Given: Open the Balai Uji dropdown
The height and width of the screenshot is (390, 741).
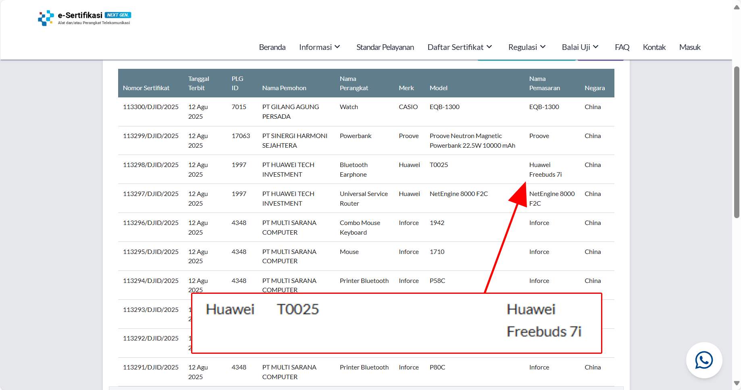Looking at the screenshot, I should (x=580, y=47).
